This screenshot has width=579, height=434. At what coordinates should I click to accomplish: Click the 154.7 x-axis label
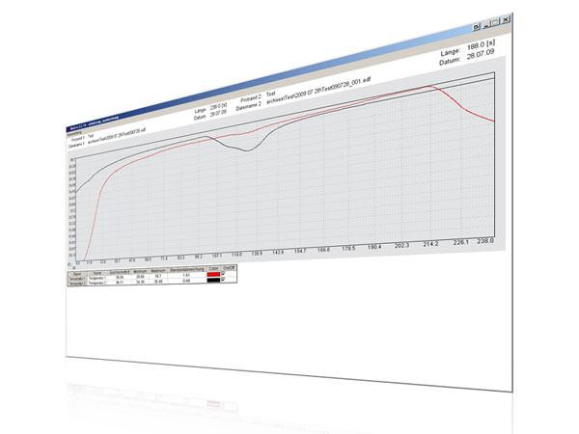[300, 251]
